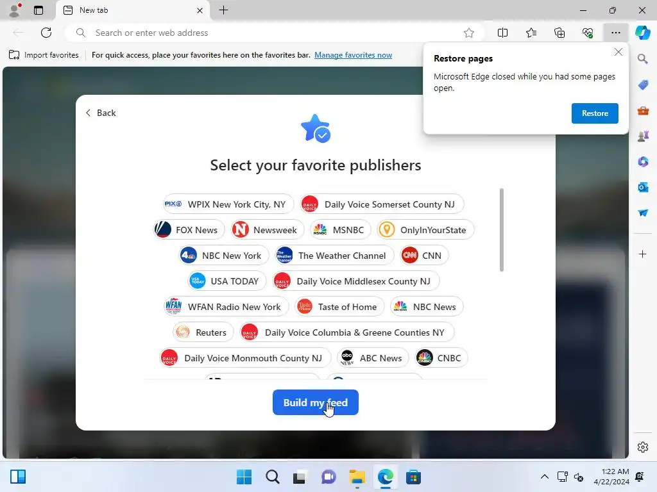
Task: Select the Newsweek publisher chip
Action: (x=267, y=230)
